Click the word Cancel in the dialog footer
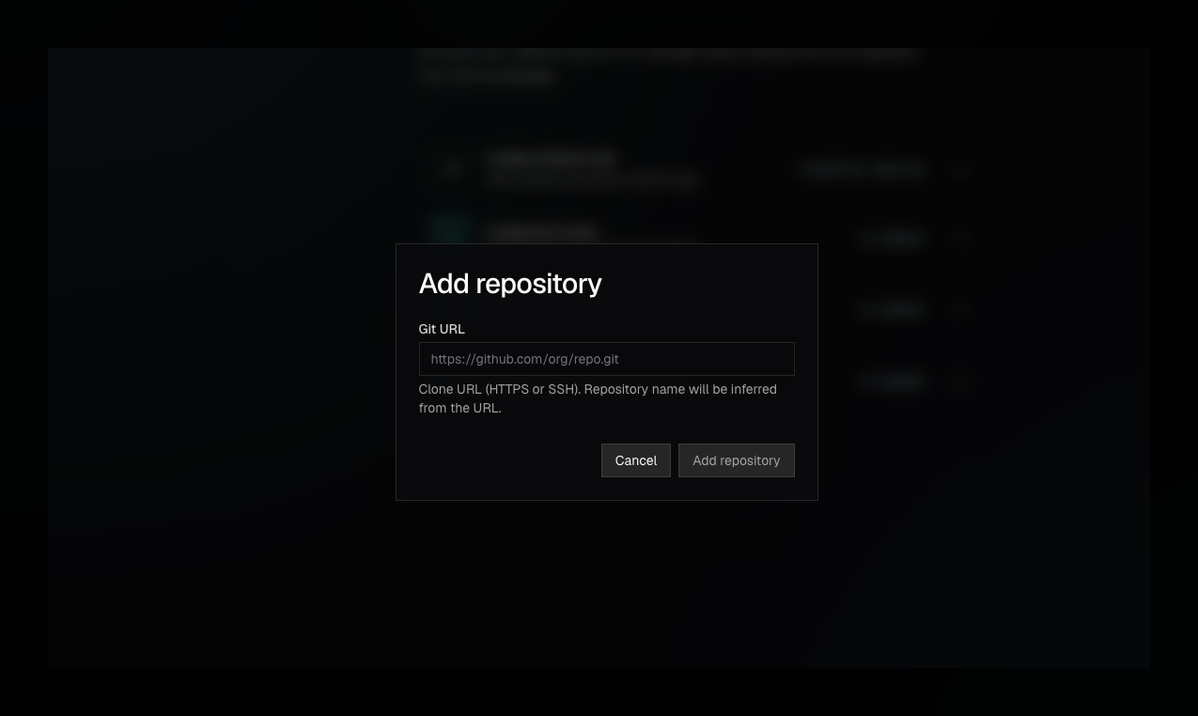 [x=636, y=460]
